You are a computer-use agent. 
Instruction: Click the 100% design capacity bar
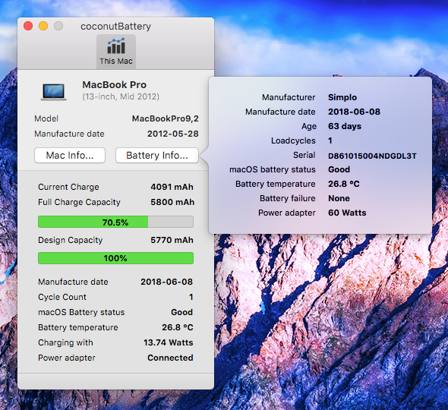(x=115, y=258)
